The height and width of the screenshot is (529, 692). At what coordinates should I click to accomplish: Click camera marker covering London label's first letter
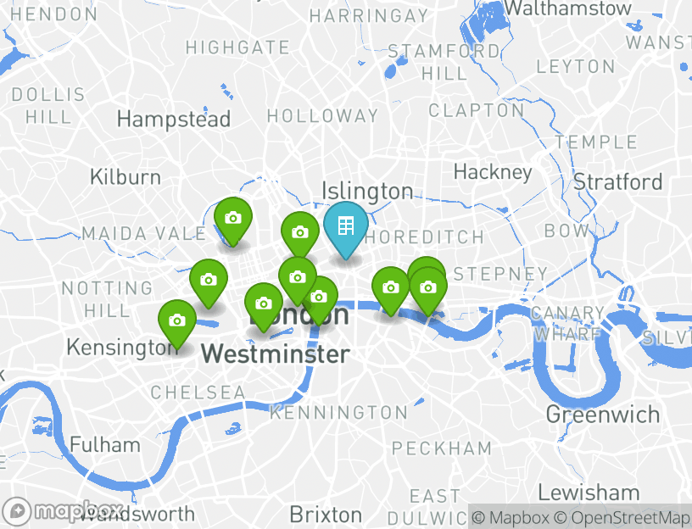pyautogui.click(x=264, y=303)
